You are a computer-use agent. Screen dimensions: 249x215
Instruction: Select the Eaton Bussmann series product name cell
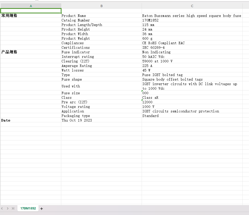(192, 16)
